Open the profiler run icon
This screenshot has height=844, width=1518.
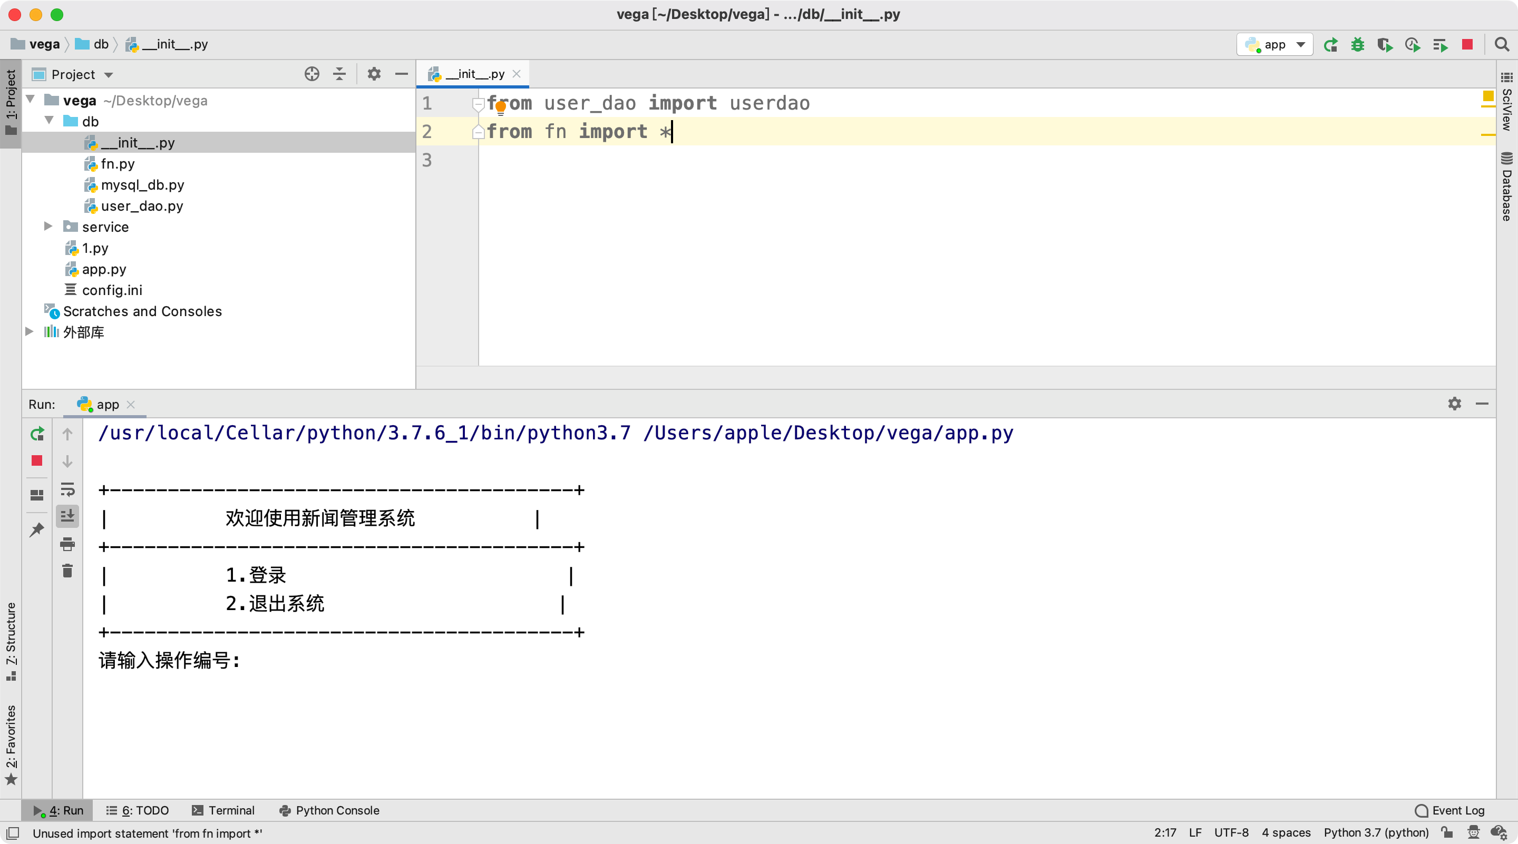[x=1413, y=45]
